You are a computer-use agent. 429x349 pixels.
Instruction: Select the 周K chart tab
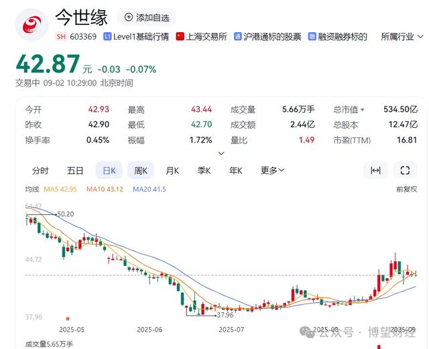[x=141, y=170]
